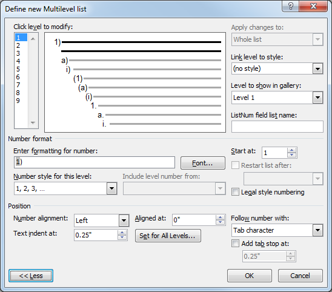Click the Help question mark icon
This screenshot has height=292, width=332.
[291, 6]
